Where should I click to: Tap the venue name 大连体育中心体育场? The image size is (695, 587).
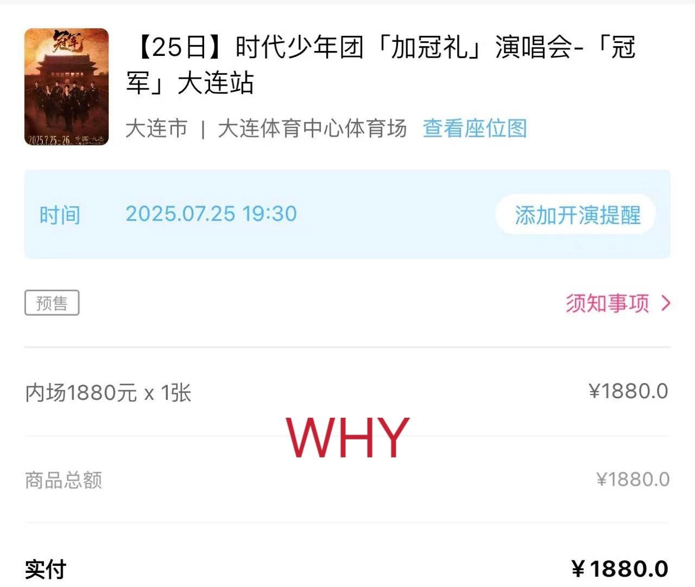tap(312, 129)
